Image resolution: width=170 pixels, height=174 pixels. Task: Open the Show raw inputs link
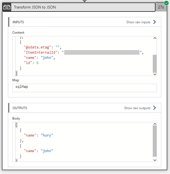point(138,22)
